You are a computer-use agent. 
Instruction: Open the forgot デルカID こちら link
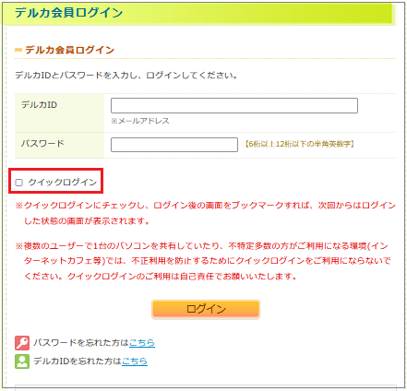click(135, 361)
